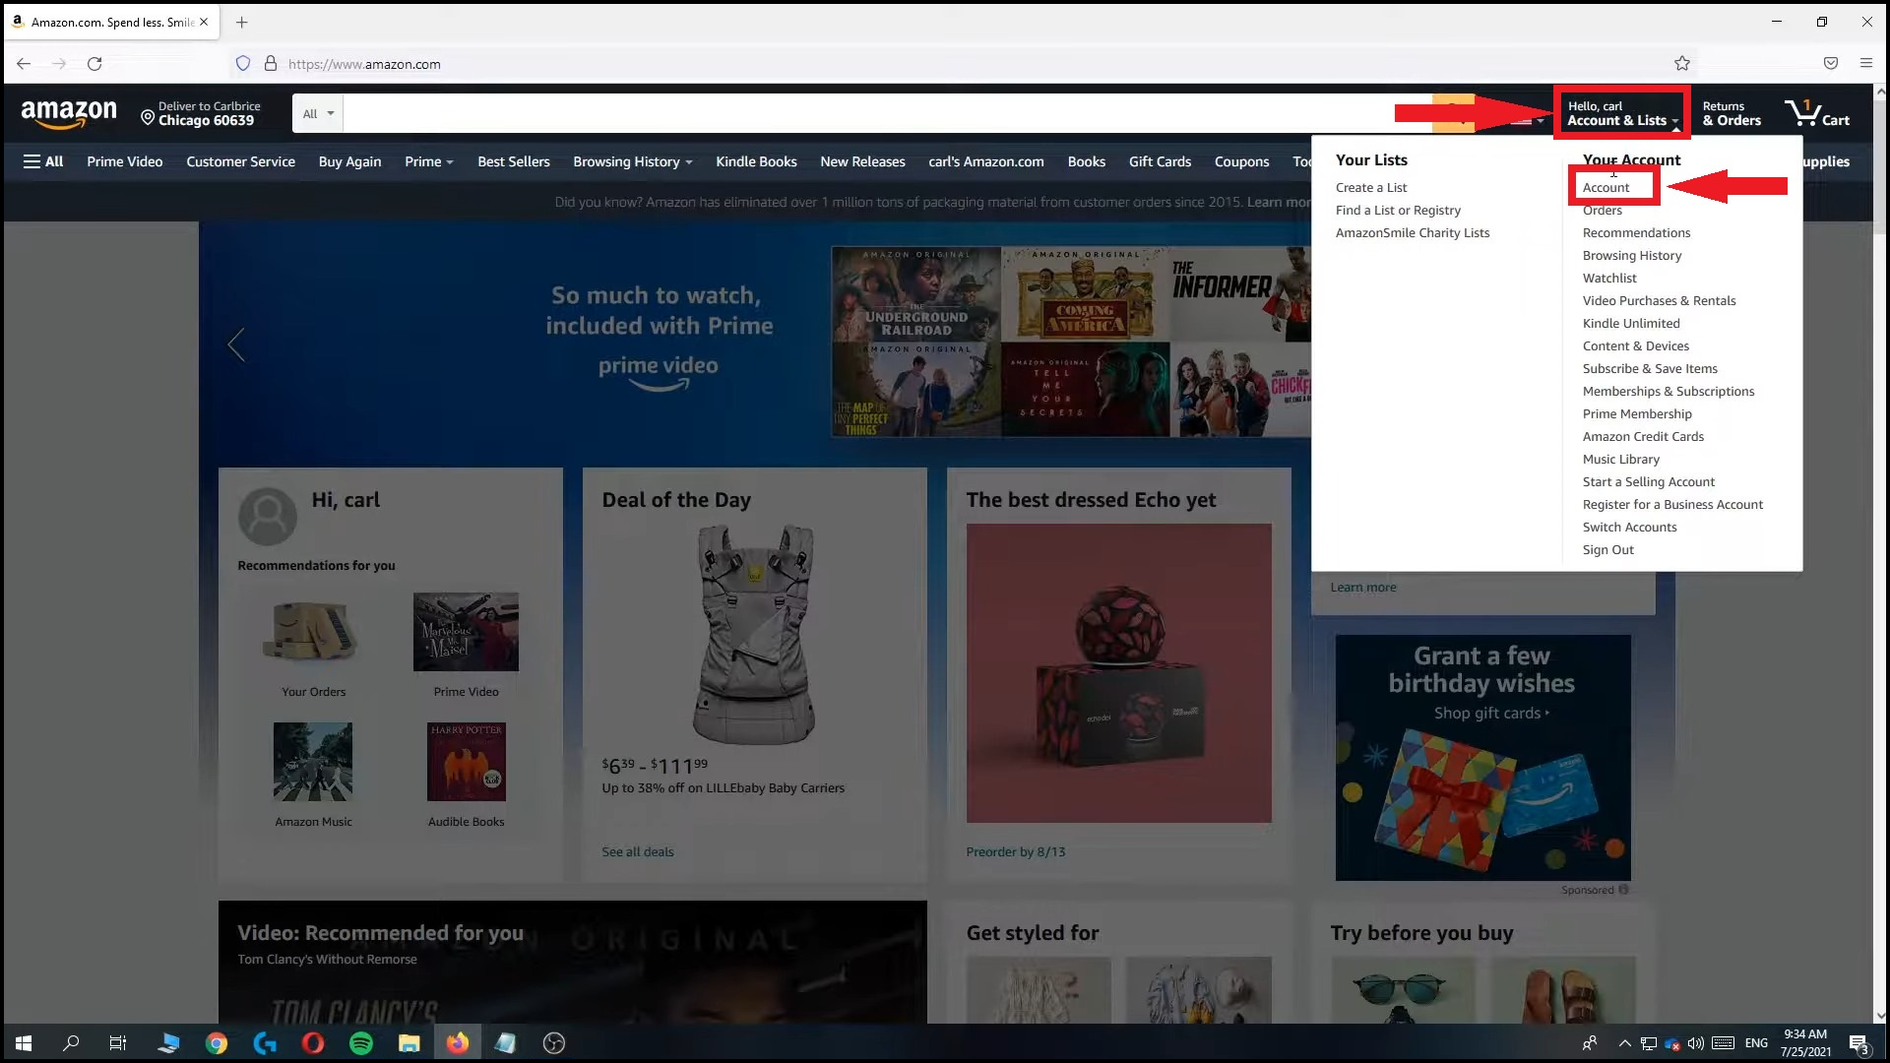Image resolution: width=1890 pixels, height=1063 pixels.
Task: Bookmark page with the star icon
Action: coord(1681,64)
